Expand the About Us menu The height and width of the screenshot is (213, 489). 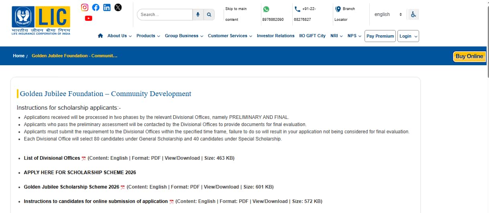pos(120,36)
